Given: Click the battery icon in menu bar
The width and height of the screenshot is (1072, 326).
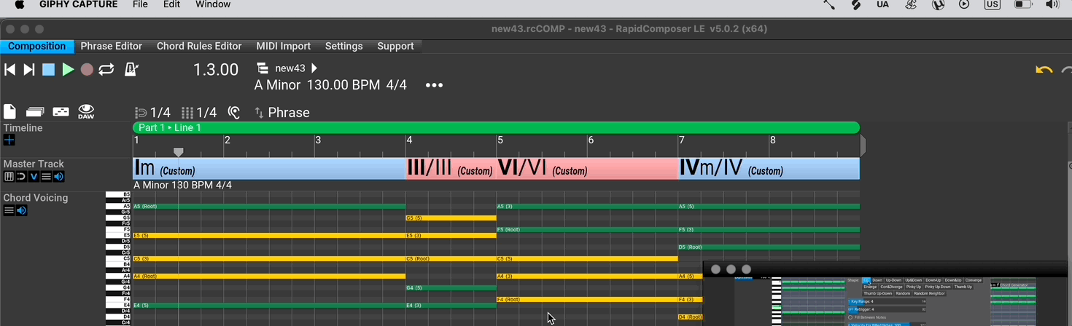Looking at the screenshot, I should [1022, 4].
